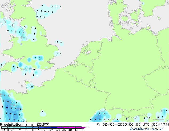Pick the 40–45 mm magenta legend swatch
Image resolution: width=169 pixels, height=131 pixels.
[72, 128]
